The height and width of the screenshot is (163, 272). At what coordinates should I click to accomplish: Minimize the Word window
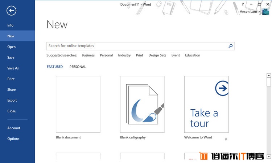click(251, 4)
